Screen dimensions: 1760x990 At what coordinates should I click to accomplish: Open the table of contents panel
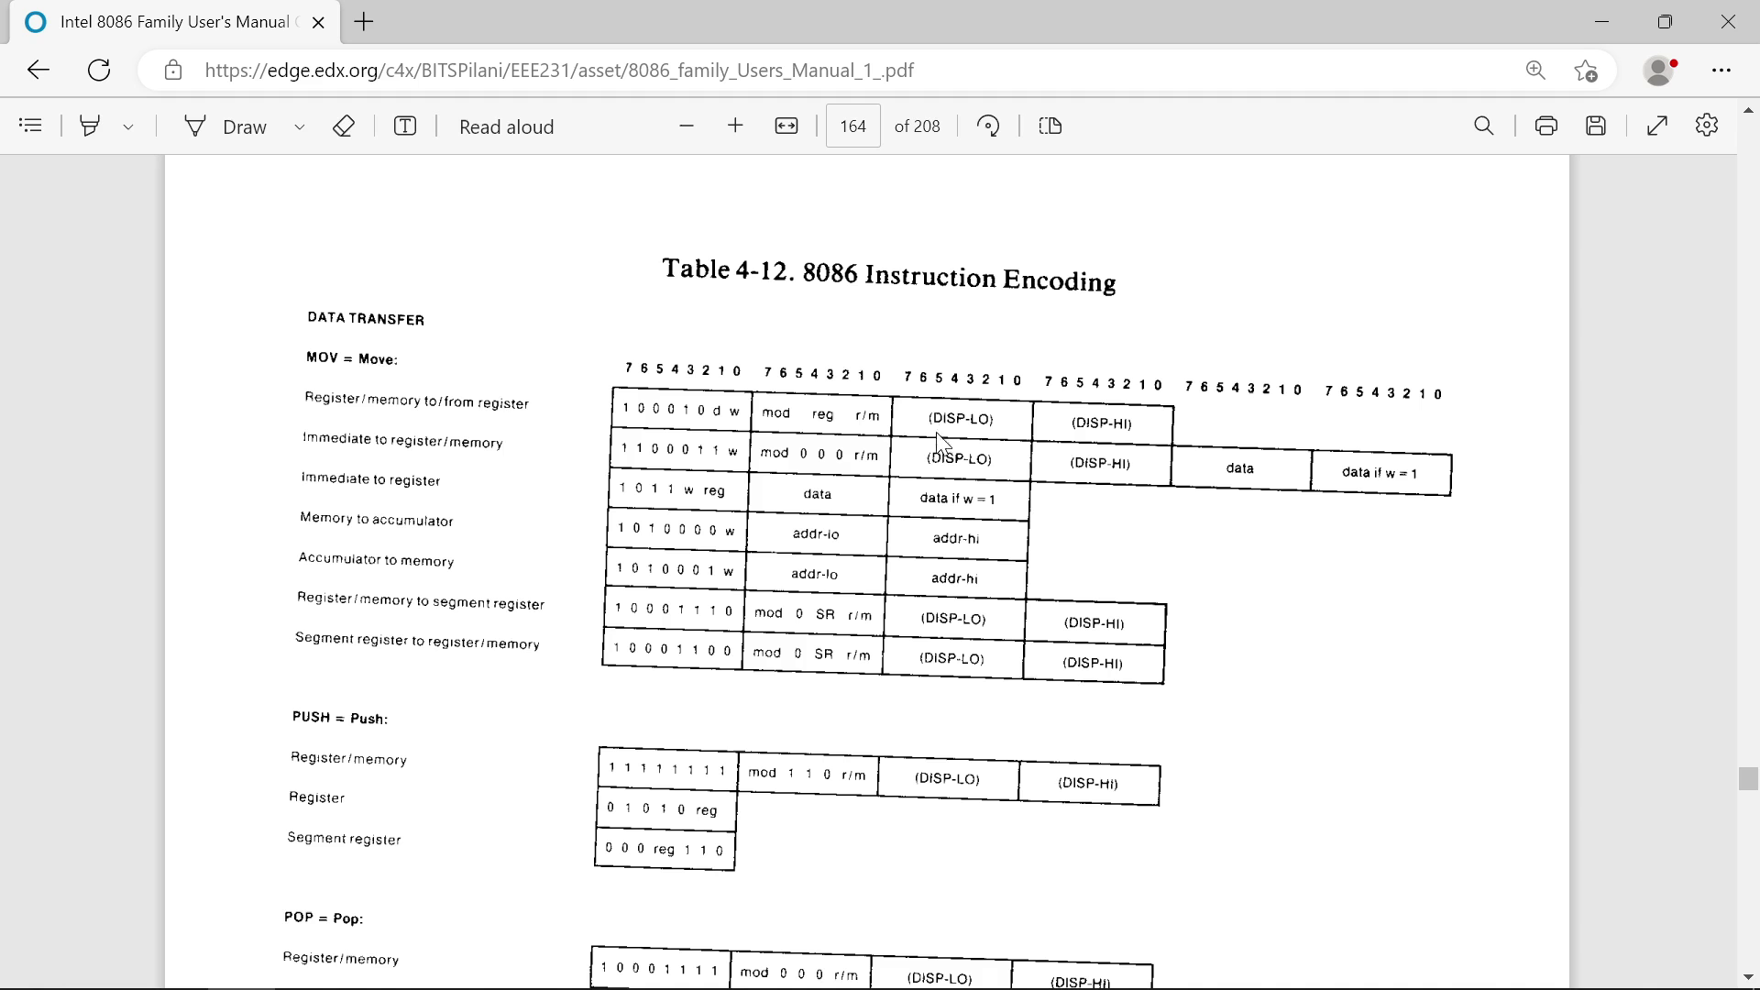click(30, 126)
